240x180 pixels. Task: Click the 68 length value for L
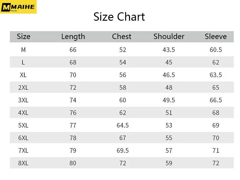[x=73, y=62]
